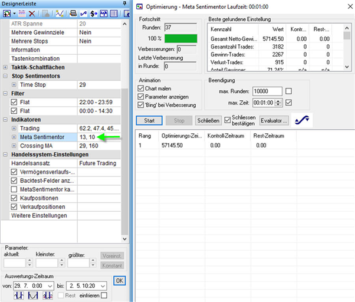Click the Rang column header
Viewport: 355px width, 302px height.
(147, 136)
